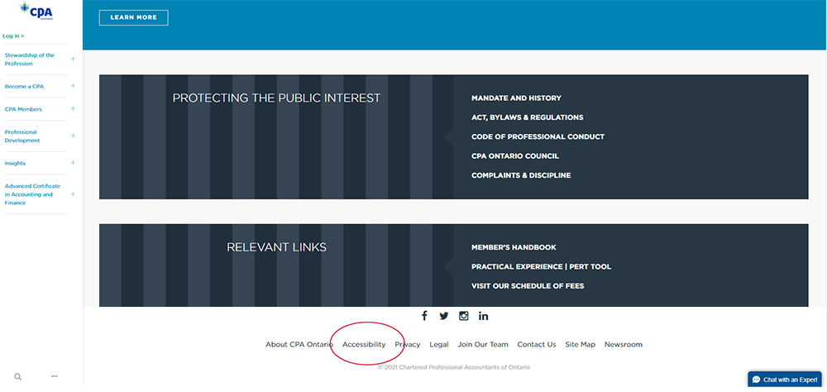Open Code of Professional Conduct link
827x392 pixels.
pos(538,136)
